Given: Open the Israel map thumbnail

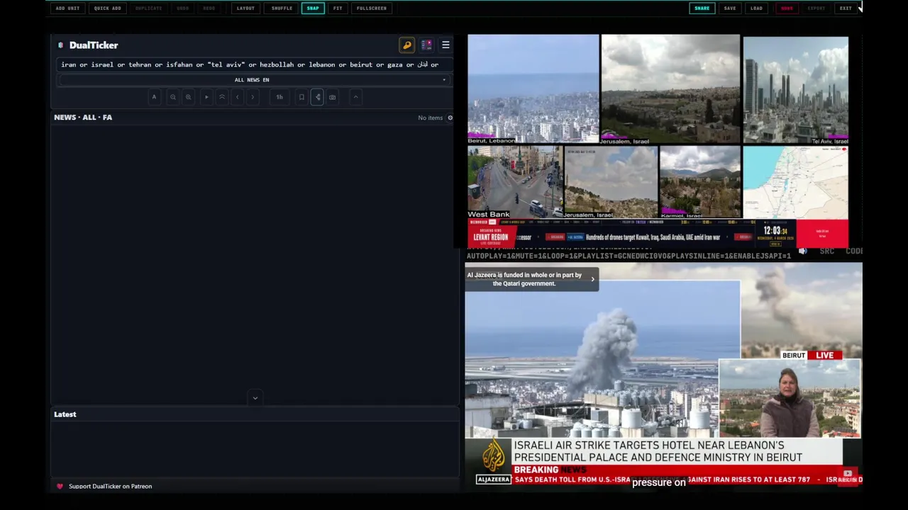Looking at the screenshot, I should (795, 182).
